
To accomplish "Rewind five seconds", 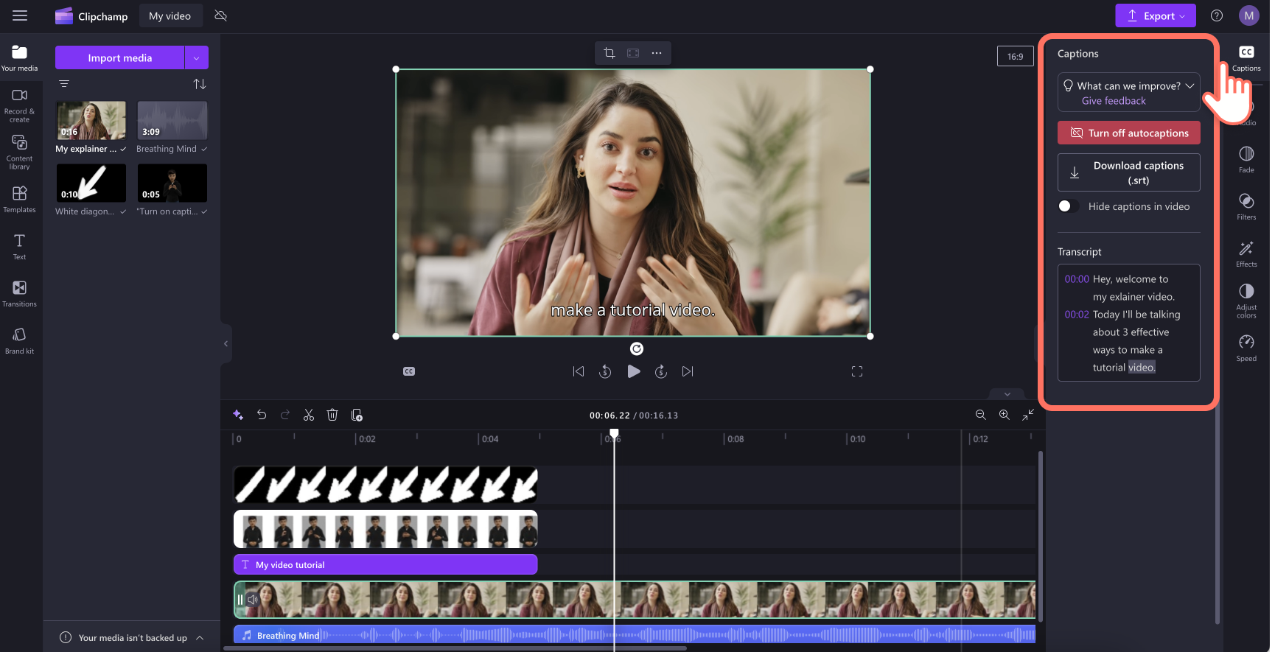I will click(x=605, y=371).
